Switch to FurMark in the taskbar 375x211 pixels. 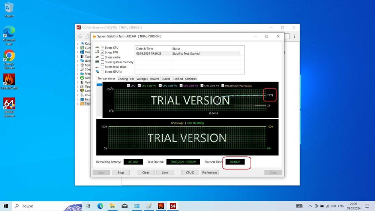pos(161,206)
